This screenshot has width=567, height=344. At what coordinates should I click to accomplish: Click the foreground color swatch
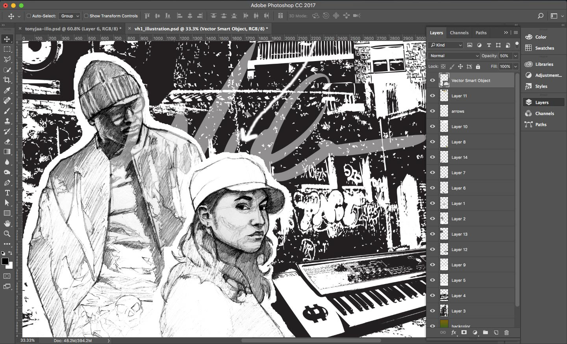coord(5,262)
